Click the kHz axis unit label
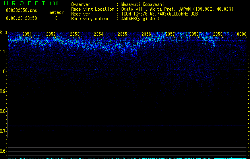Screen dimensions: 250x159 (x=4, y=32)
